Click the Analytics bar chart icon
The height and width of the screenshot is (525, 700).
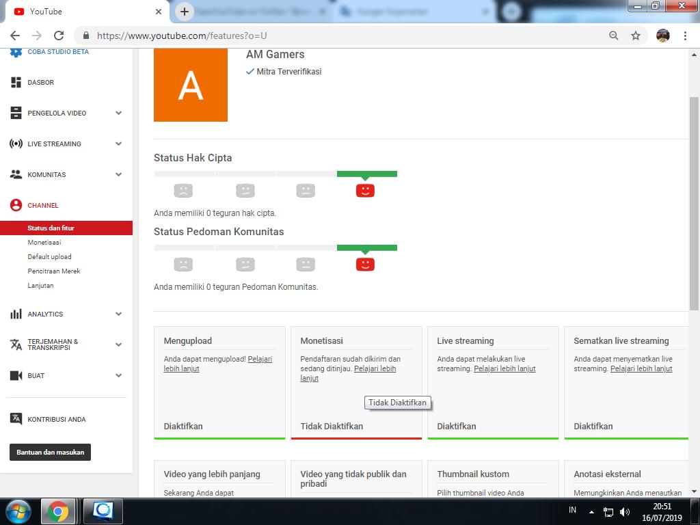16,314
